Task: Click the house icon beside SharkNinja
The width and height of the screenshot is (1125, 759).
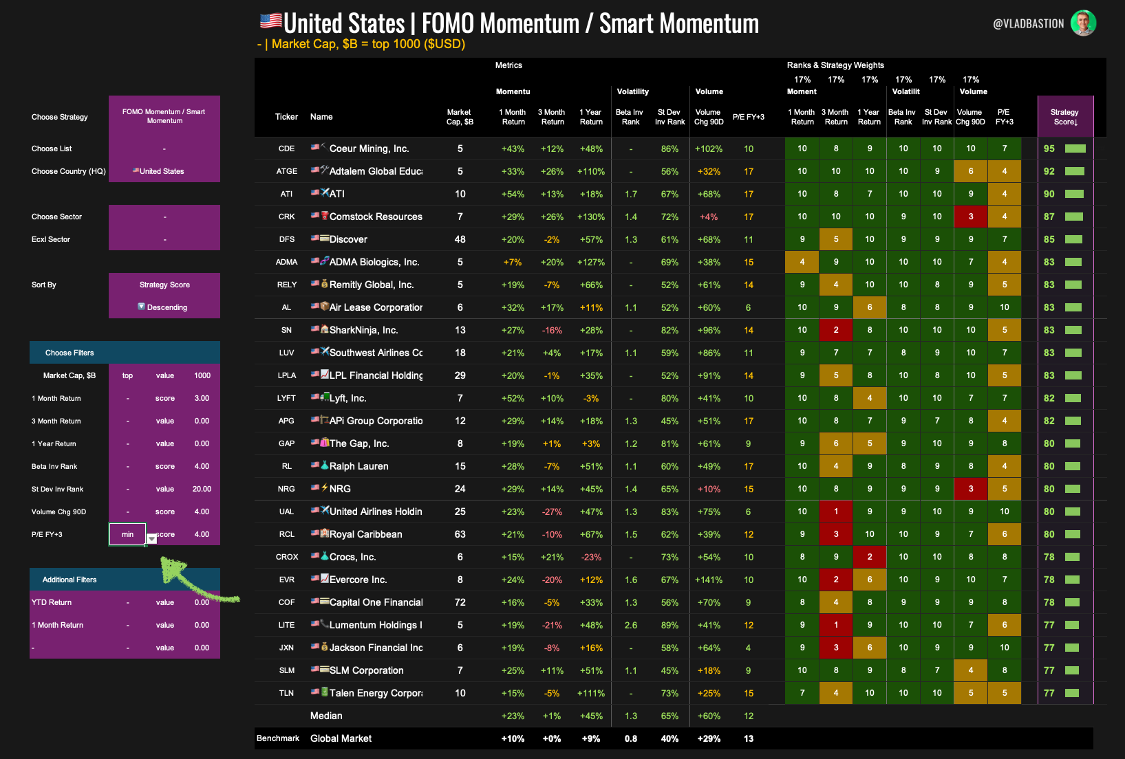Action: point(324,329)
